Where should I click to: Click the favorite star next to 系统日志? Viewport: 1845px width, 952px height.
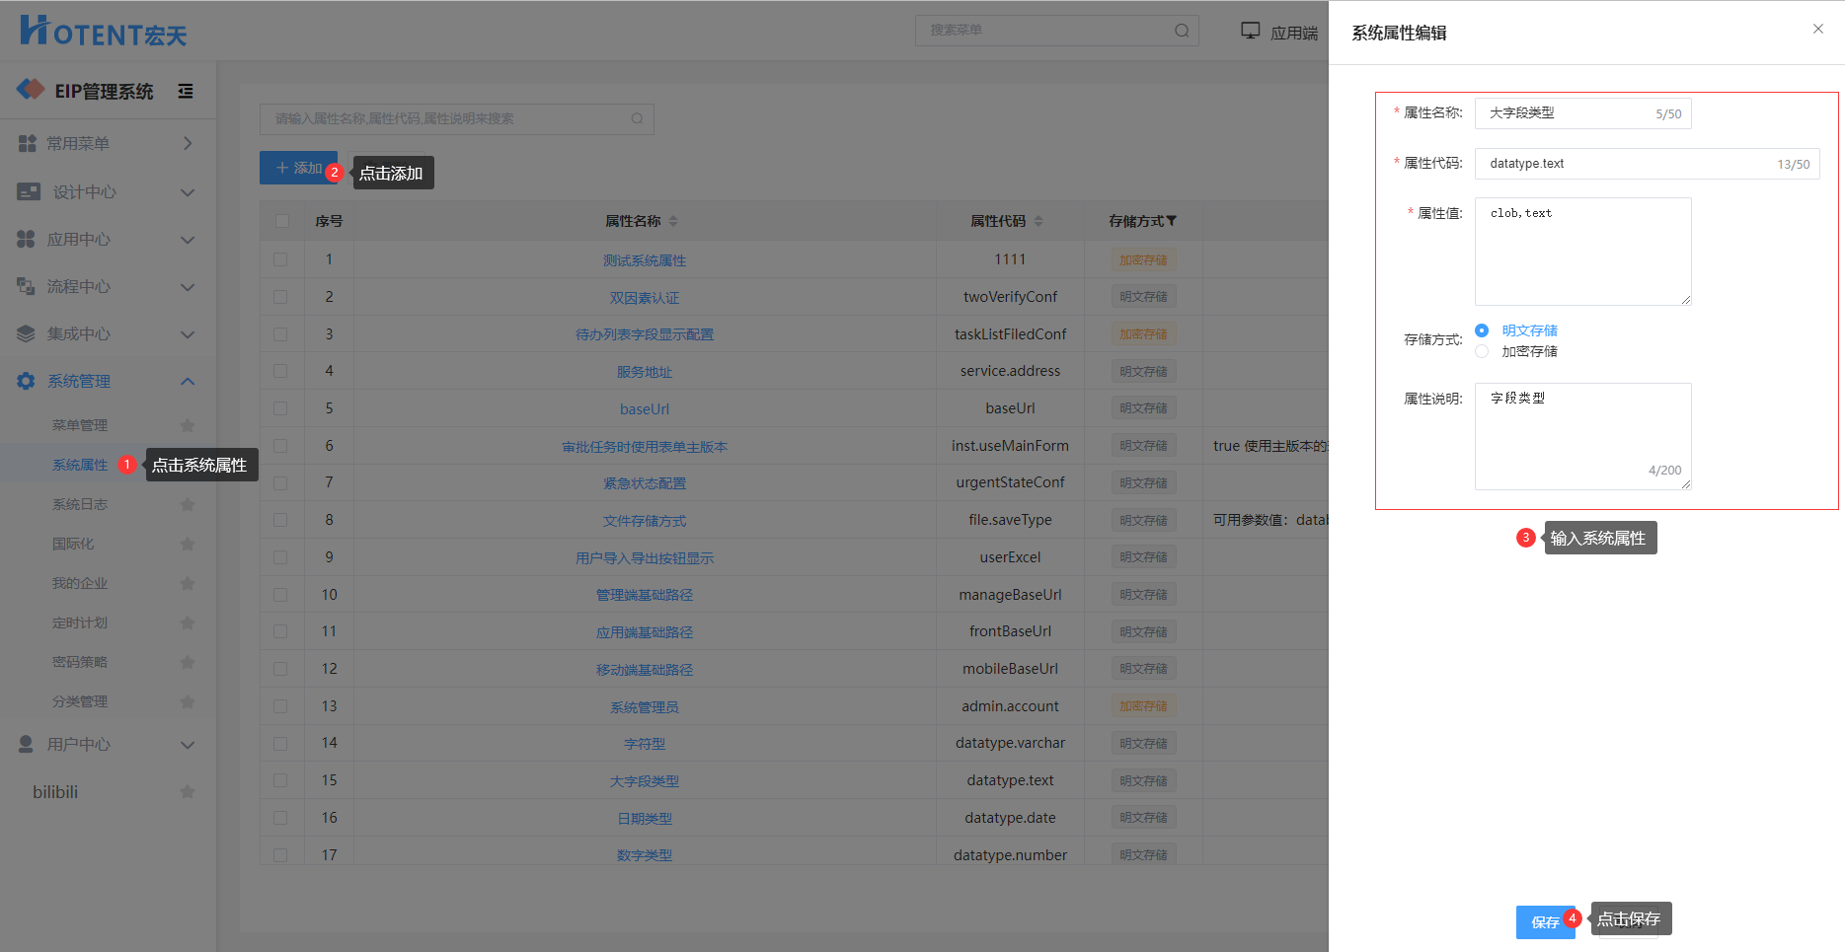188,504
